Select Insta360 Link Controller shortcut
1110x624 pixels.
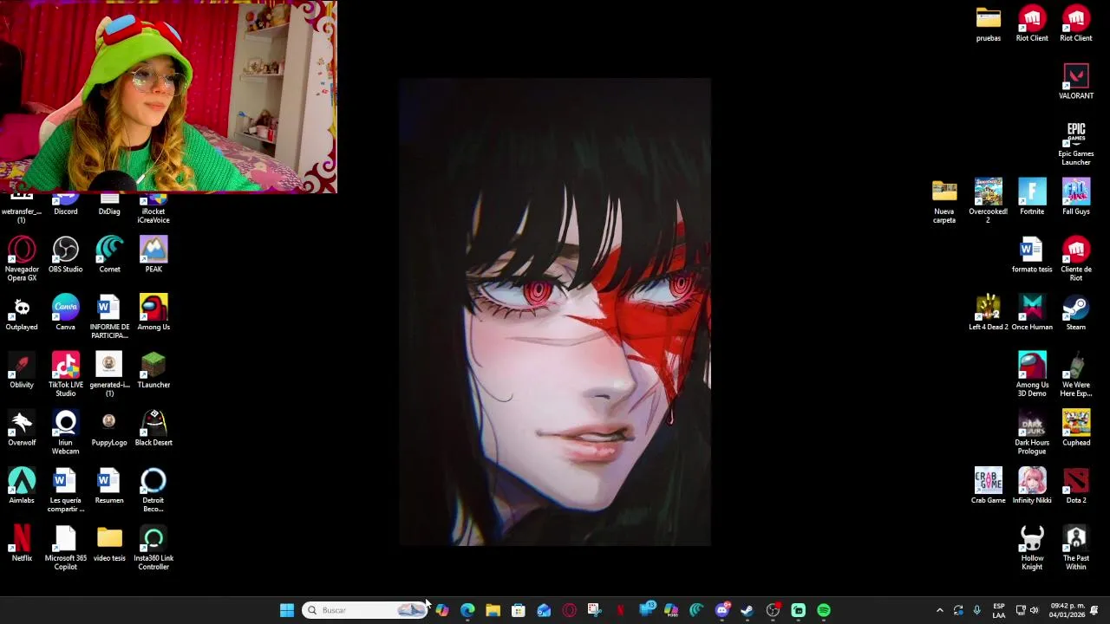(153, 548)
